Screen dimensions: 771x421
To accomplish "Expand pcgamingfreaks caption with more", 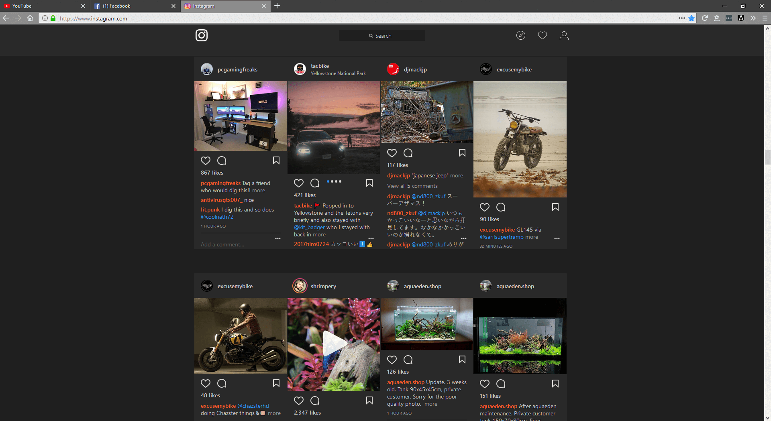I will (259, 191).
